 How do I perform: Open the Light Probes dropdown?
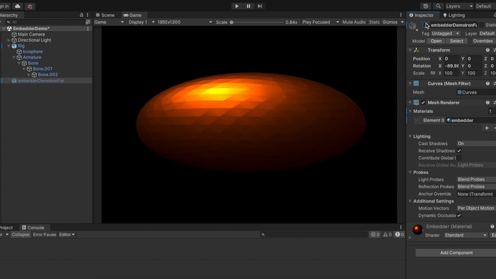pos(476,179)
